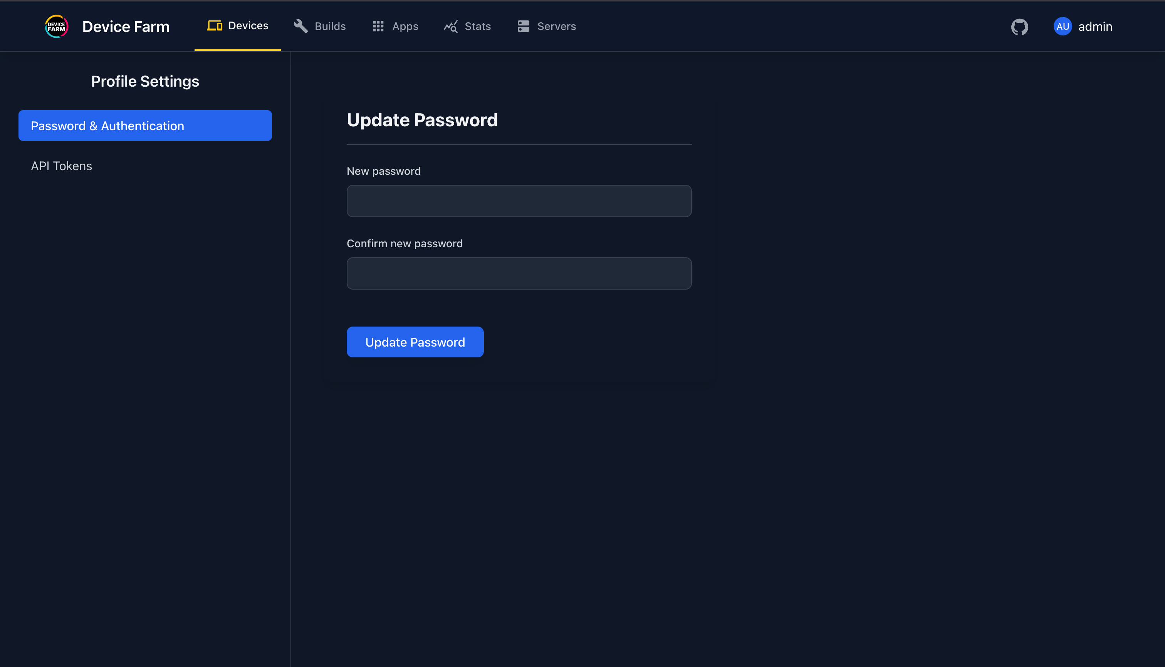
Task: Open the AU admin avatar
Action: pos(1063,26)
